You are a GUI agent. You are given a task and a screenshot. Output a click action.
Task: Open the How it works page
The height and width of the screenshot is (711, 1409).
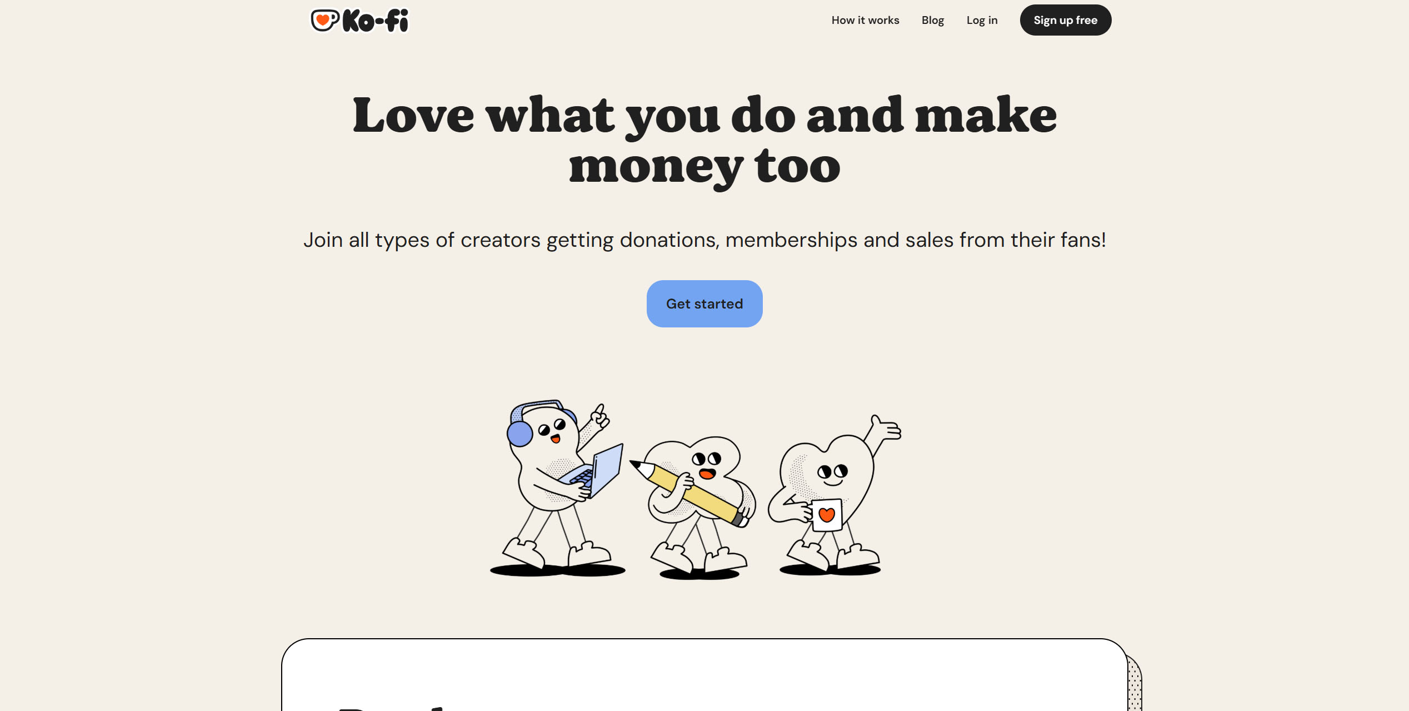pyautogui.click(x=865, y=20)
